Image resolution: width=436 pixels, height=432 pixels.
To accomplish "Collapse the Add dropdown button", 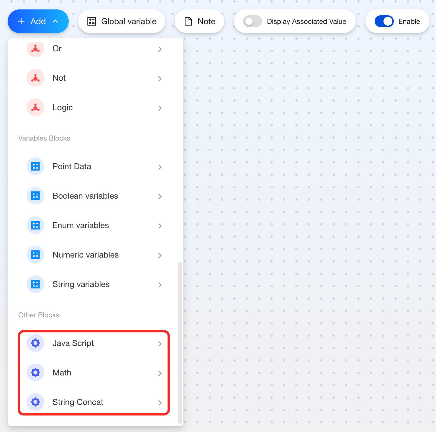I will [x=38, y=22].
